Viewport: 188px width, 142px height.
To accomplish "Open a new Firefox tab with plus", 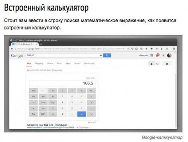I will pyautogui.click(x=41, y=44).
